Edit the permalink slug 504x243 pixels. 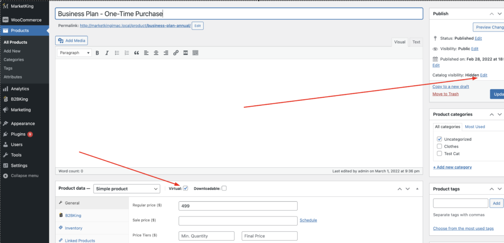pos(198,26)
